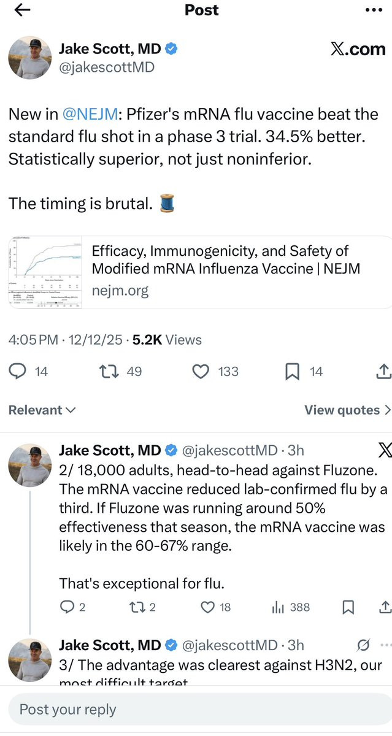This screenshot has width=392, height=736.
Task: Expand the Relevant sort dropdown
Action: pyautogui.click(x=42, y=410)
